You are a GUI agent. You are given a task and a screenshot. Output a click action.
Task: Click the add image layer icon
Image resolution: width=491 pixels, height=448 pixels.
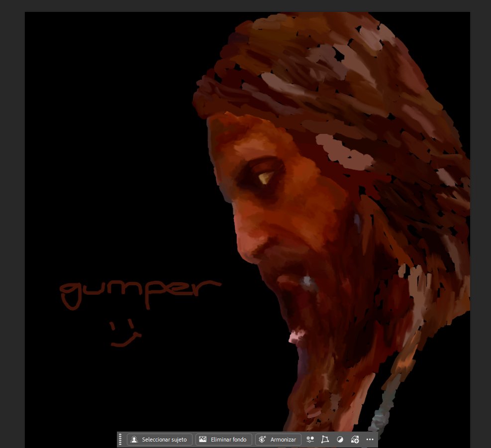[x=355, y=440]
